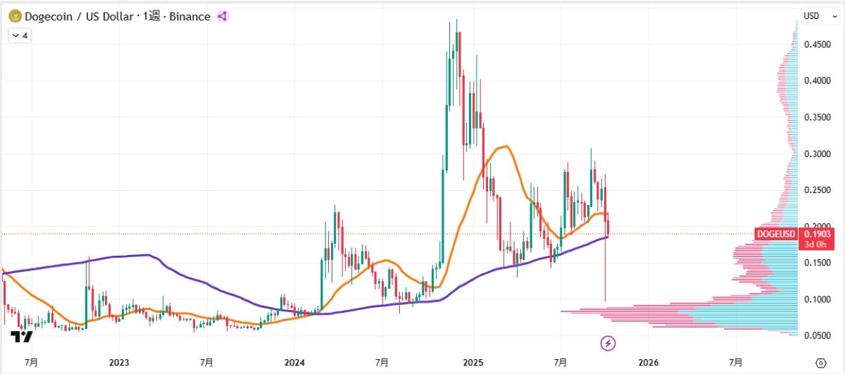Screen dimensions: 845x374
Task: Click the 0.3500 price axis label
Action: coord(816,118)
